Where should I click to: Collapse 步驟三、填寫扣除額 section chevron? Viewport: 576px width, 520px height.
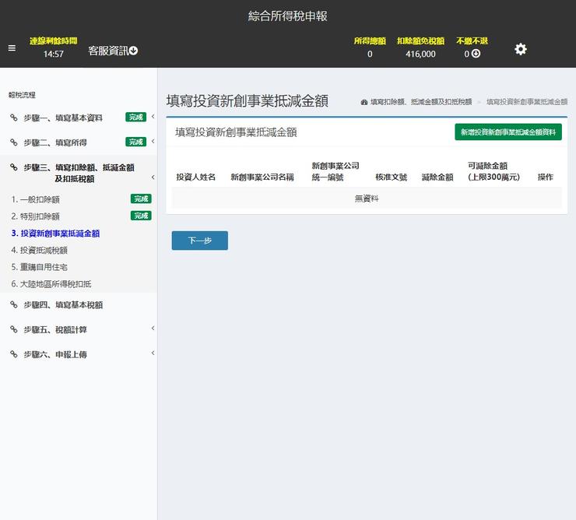click(153, 177)
